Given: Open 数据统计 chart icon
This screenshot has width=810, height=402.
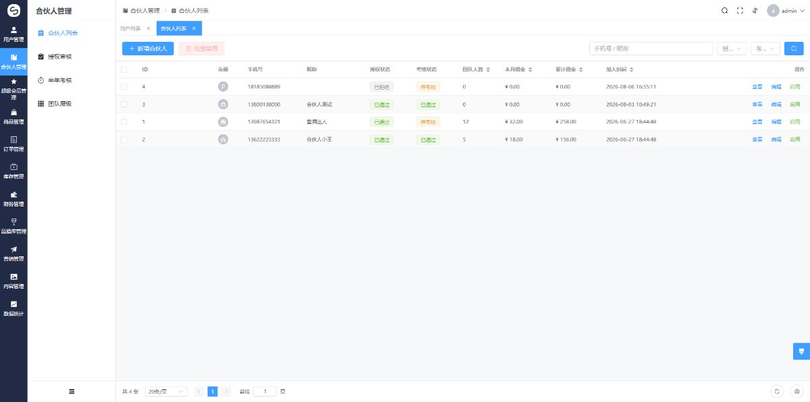Looking at the screenshot, I should (13, 308).
